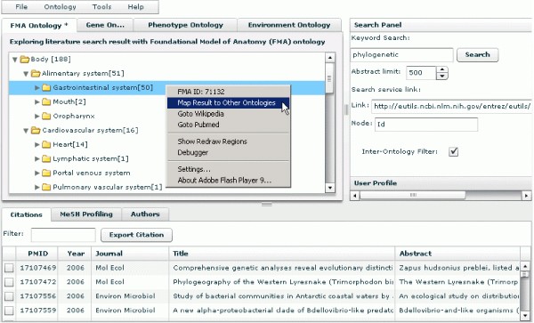Expand the Gastrointestinal system node
This screenshot has width=534, height=323.
[x=36, y=88]
